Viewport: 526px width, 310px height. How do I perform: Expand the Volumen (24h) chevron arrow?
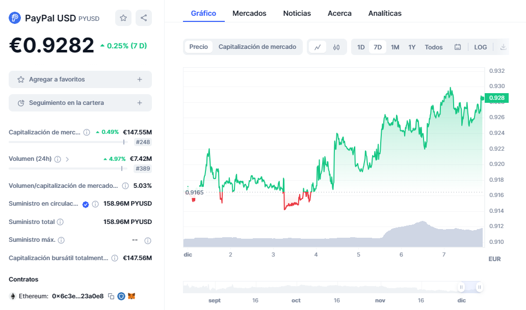(x=67, y=159)
